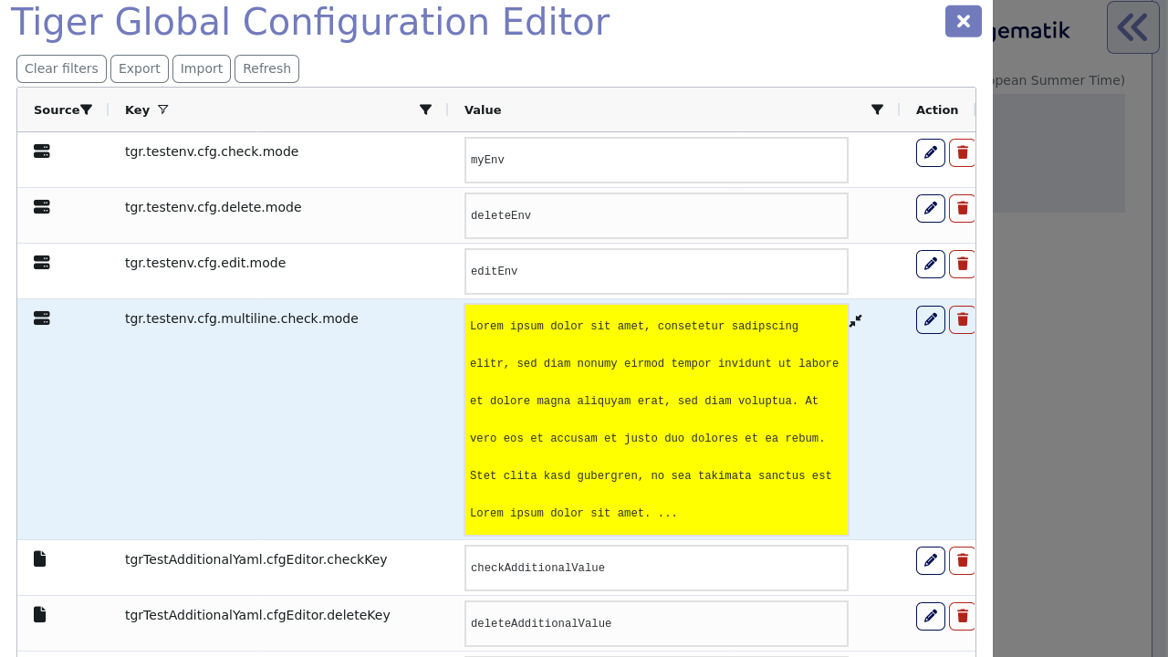The height and width of the screenshot is (657, 1168).
Task: Select the editEnv value field
Action: pos(656,271)
